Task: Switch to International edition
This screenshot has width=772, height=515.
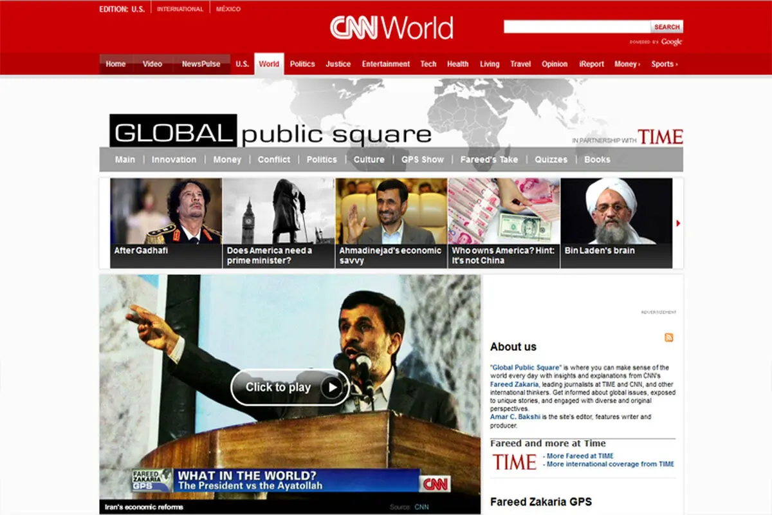Action: pyautogui.click(x=180, y=9)
